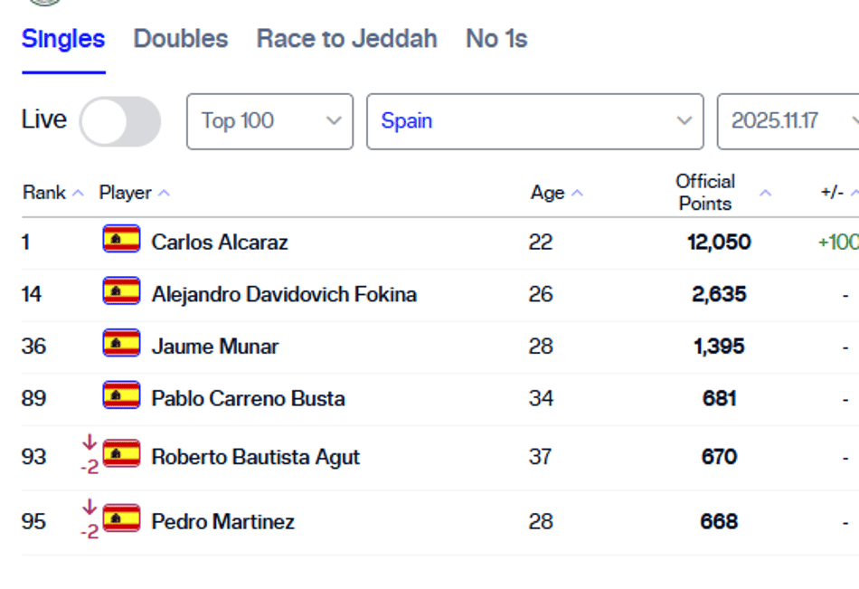The width and height of the screenshot is (859, 589).
Task: Open the No 1s tab
Action: coord(496,39)
